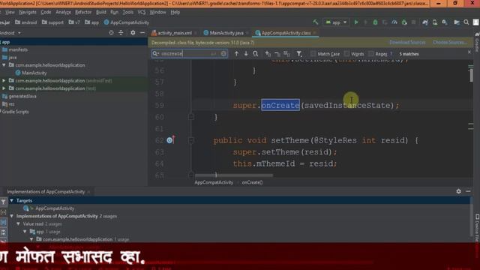Screen dimensions: 480x270
Task: Click Choose Sources link
Action: coord(449,42)
